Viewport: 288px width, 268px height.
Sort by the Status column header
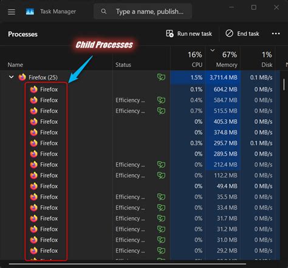[123, 65]
